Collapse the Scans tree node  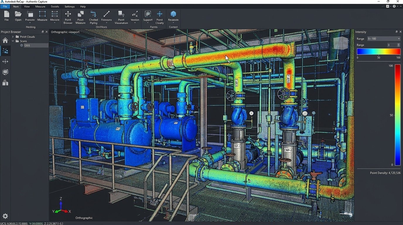[13, 41]
